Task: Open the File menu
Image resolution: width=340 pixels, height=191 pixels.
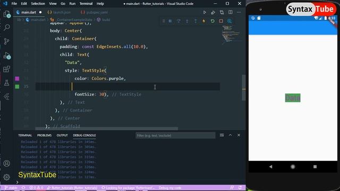Action: click(x=14, y=4)
